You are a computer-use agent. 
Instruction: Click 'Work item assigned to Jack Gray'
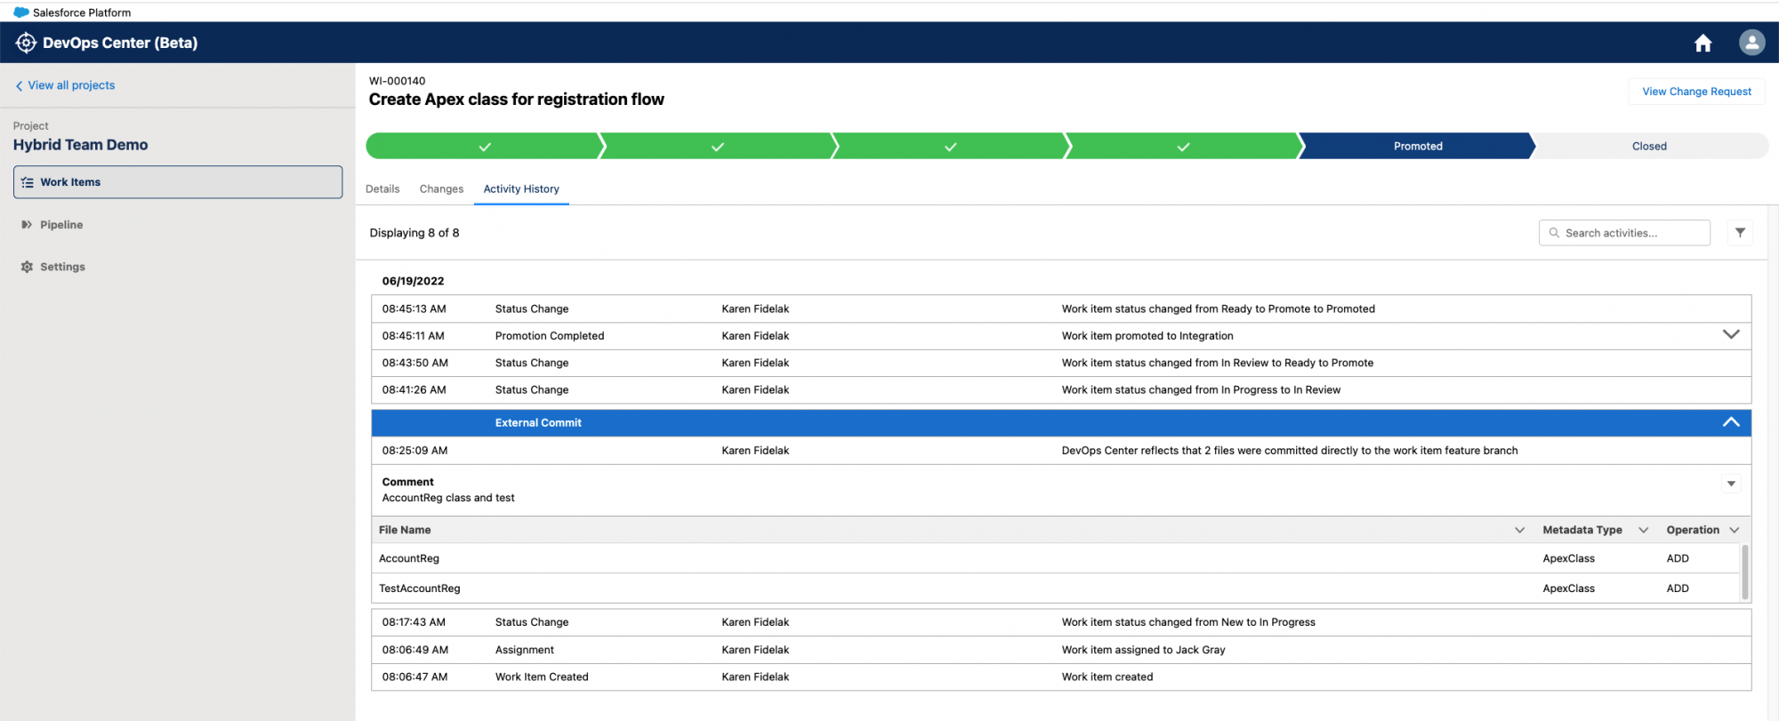[x=1144, y=650]
